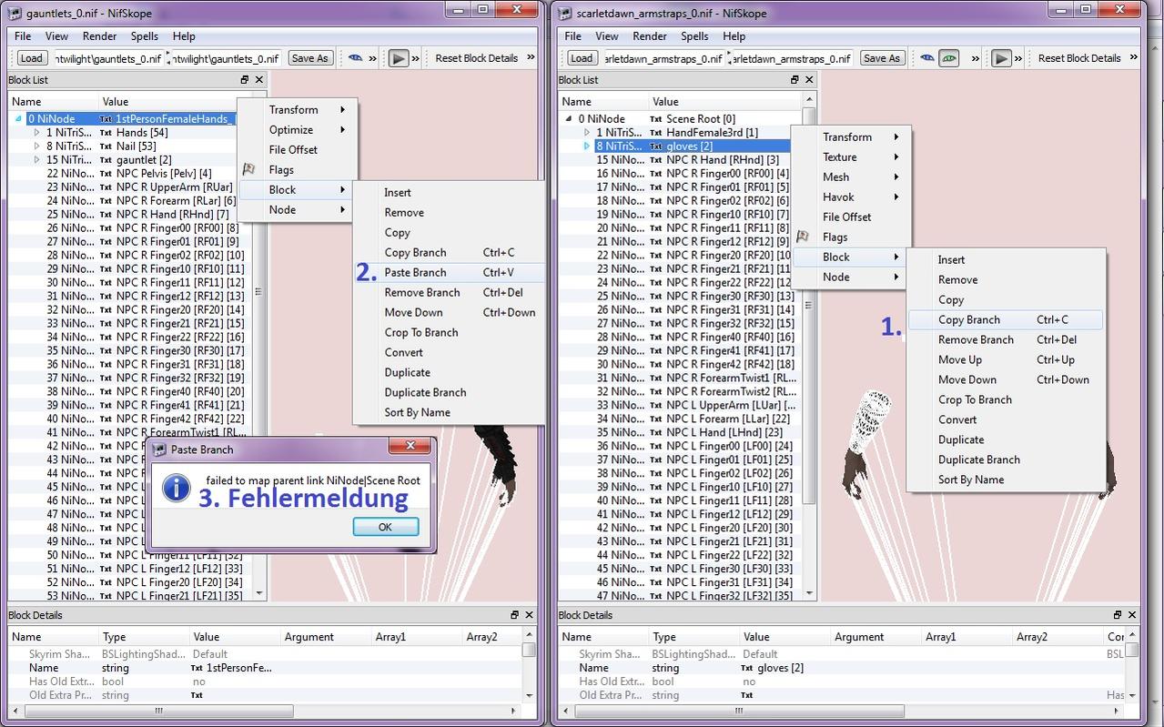The image size is (1164, 727).
Task: Toggle the green eye view button in armstraps window
Action: (949, 58)
